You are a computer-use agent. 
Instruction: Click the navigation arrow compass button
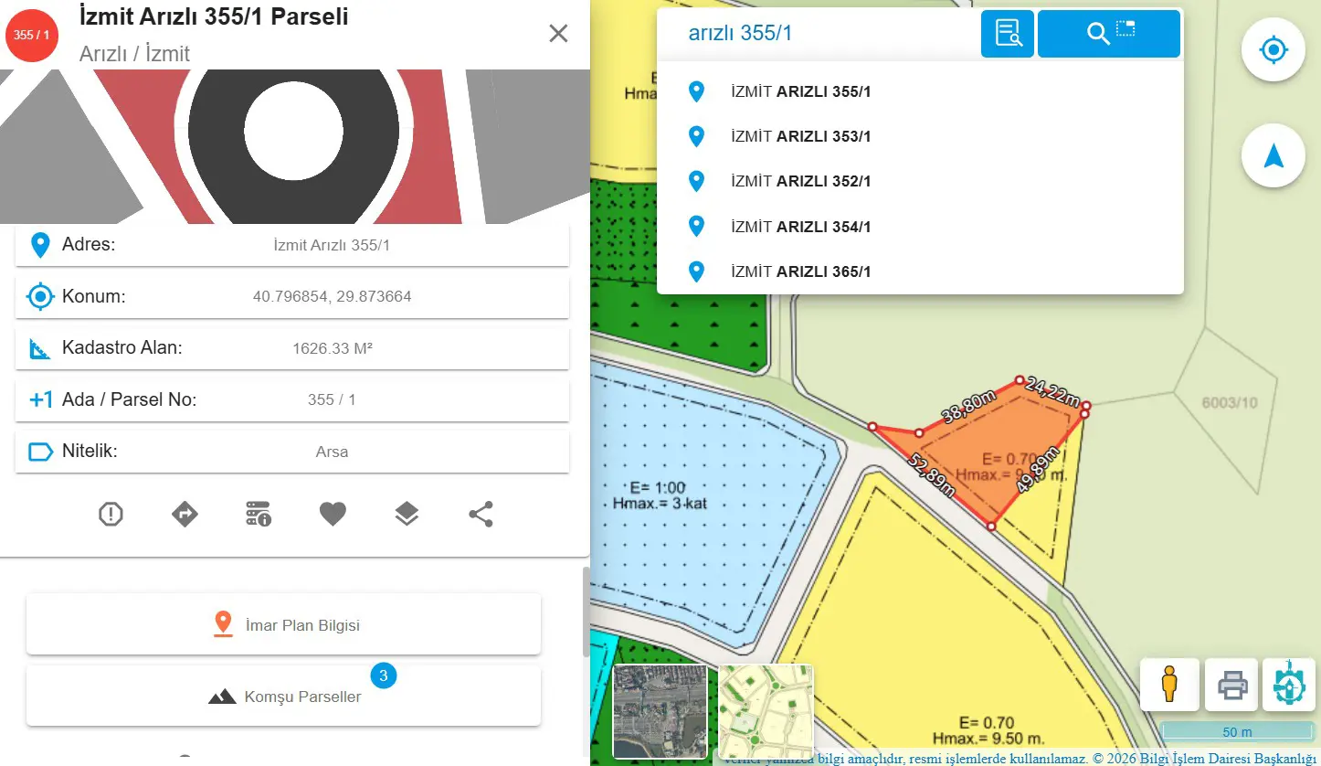[1273, 156]
